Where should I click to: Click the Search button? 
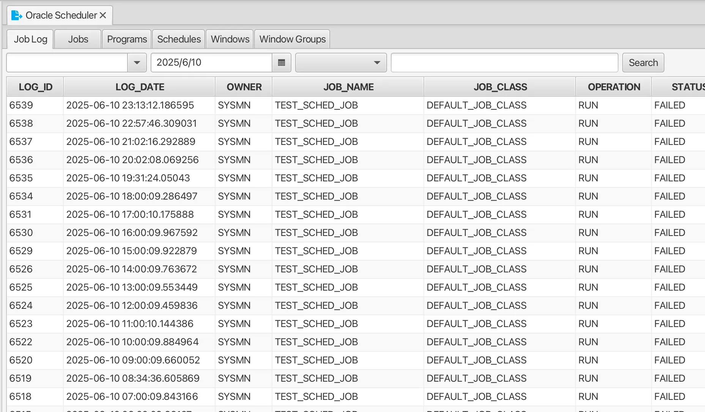pos(643,63)
